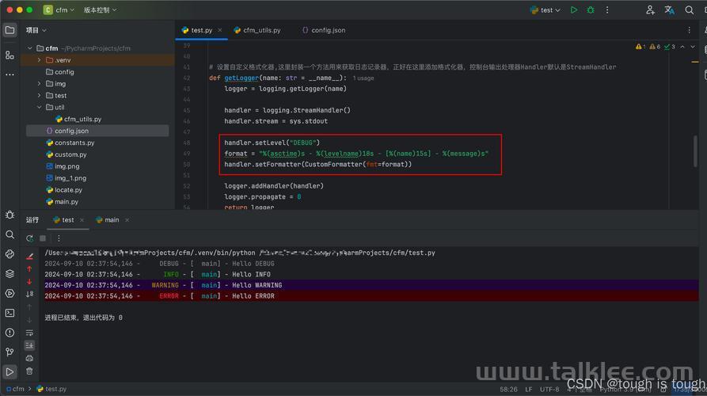Open the Python Packages layers icon

[10, 274]
